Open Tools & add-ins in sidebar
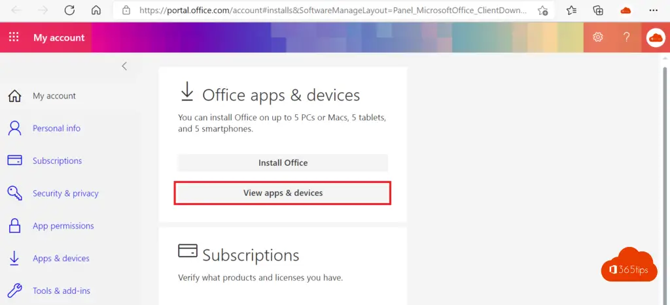Image resolution: width=670 pixels, height=305 pixels. point(61,291)
